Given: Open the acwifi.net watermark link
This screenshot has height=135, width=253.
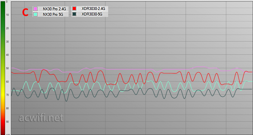Looking at the screenshot, I should 41,118.
